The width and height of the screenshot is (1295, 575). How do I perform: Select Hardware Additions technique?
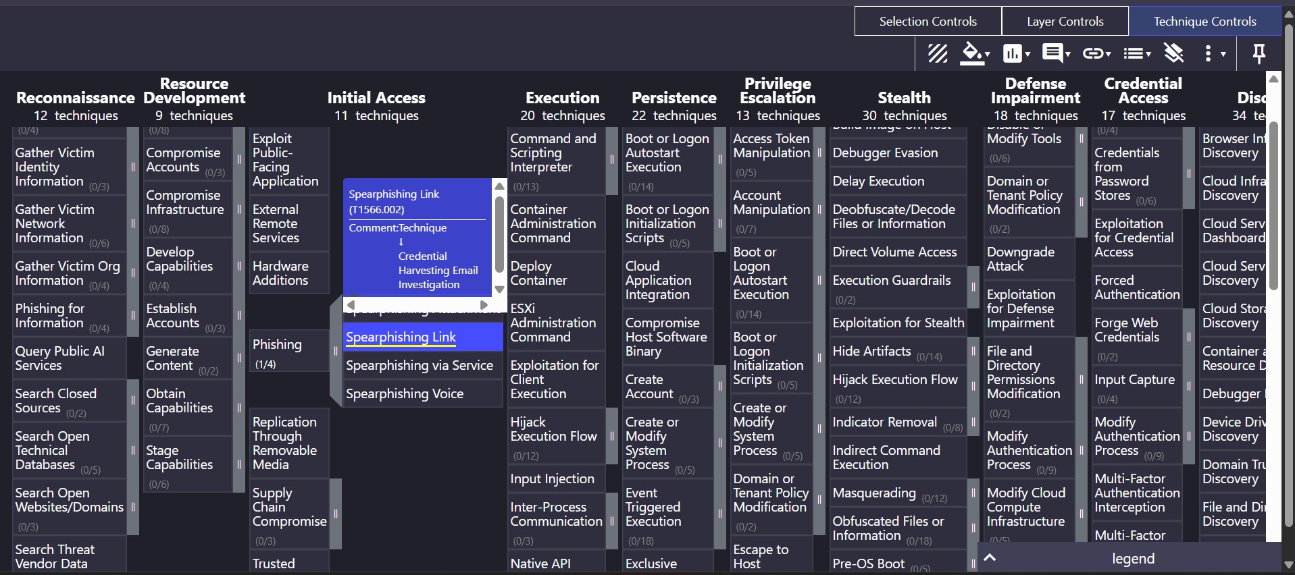[x=289, y=273]
